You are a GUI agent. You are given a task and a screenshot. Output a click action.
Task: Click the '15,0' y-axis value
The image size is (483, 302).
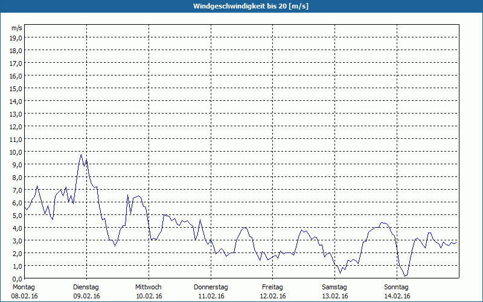16,88
